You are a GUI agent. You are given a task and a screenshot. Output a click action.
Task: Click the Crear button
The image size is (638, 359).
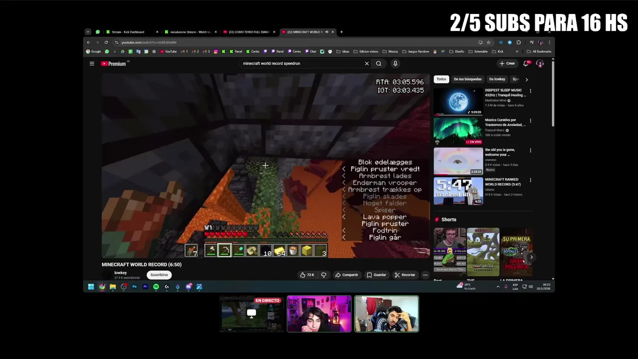tap(507, 63)
